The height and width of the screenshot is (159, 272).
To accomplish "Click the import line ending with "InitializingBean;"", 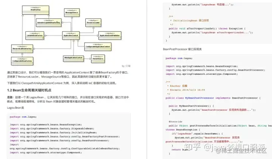I will click(53, 133).
